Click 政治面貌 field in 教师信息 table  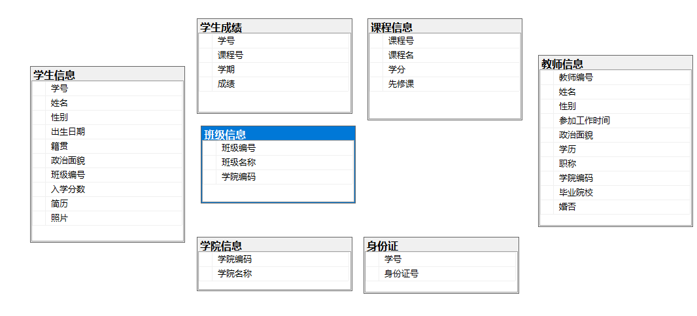(615, 135)
